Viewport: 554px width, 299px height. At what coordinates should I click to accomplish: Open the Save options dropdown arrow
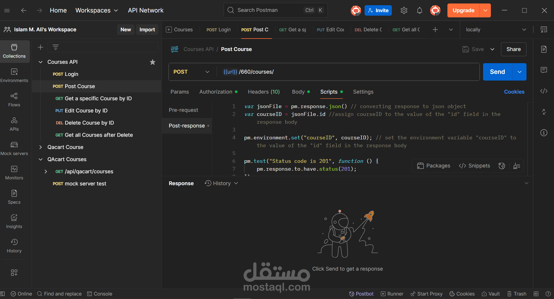point(492,49)
